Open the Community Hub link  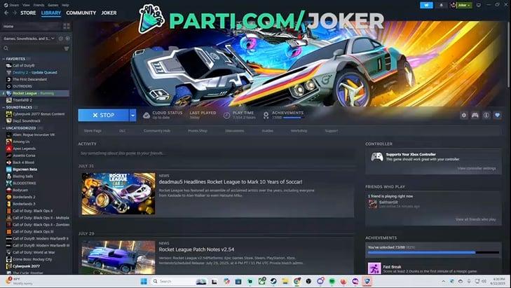click(x=157, y=130)
